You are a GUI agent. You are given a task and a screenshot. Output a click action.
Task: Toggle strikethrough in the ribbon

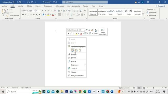(x=34, y=15)
